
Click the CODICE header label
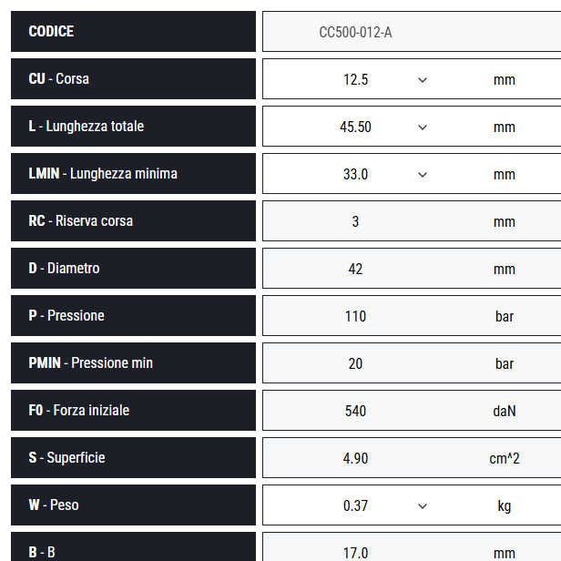tap(51, 31)
